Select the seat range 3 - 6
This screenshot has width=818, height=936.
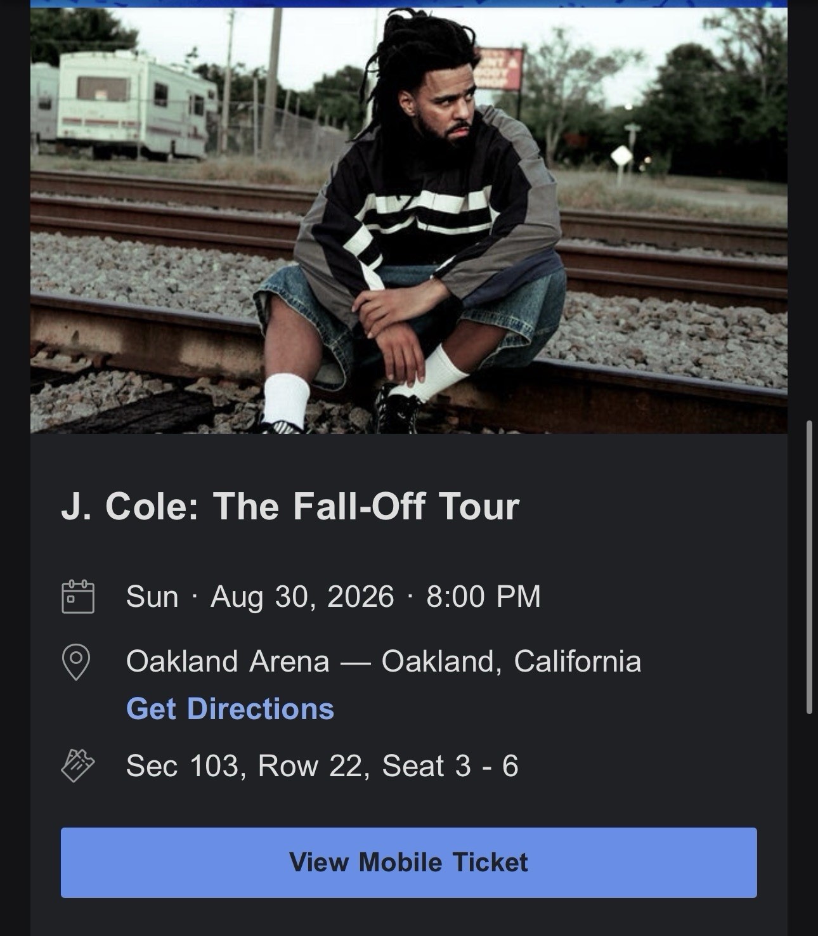[x=488, y=766]
